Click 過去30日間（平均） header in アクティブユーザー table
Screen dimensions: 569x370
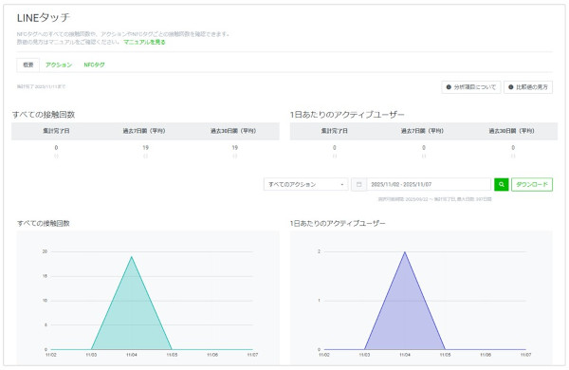coord(512,131)
